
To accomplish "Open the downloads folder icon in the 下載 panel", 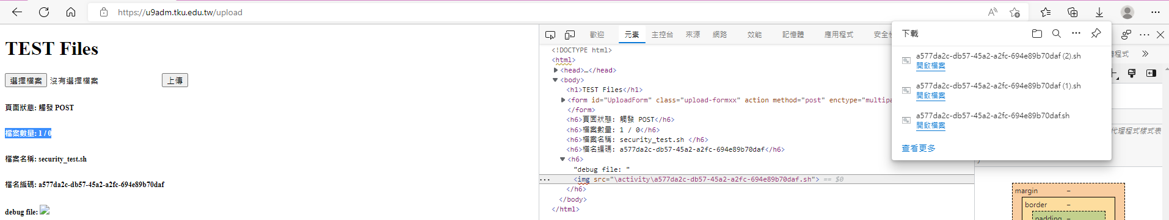I will pyautogui.click(x=1037, y=34).
